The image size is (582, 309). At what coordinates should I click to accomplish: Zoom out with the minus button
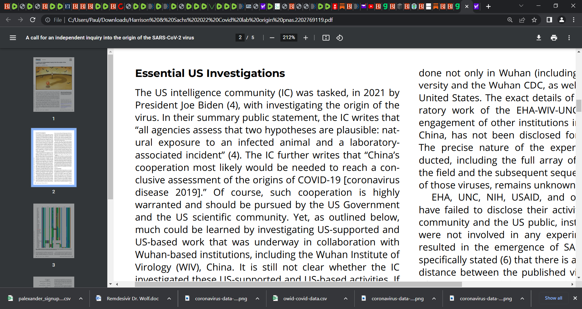pyautogui.click(x=272, y=38)
